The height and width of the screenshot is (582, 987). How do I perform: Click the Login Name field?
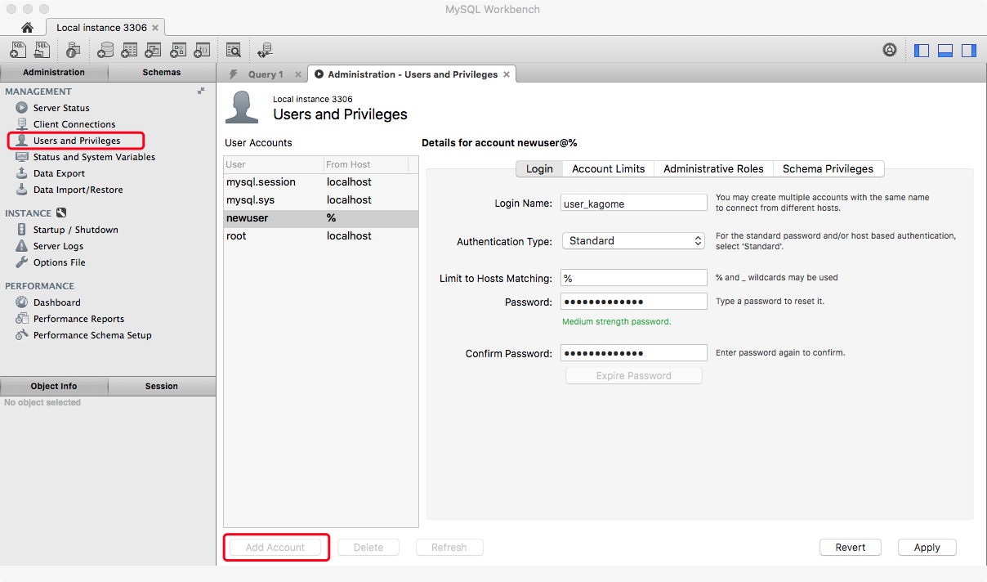click(x=634, y=203)
